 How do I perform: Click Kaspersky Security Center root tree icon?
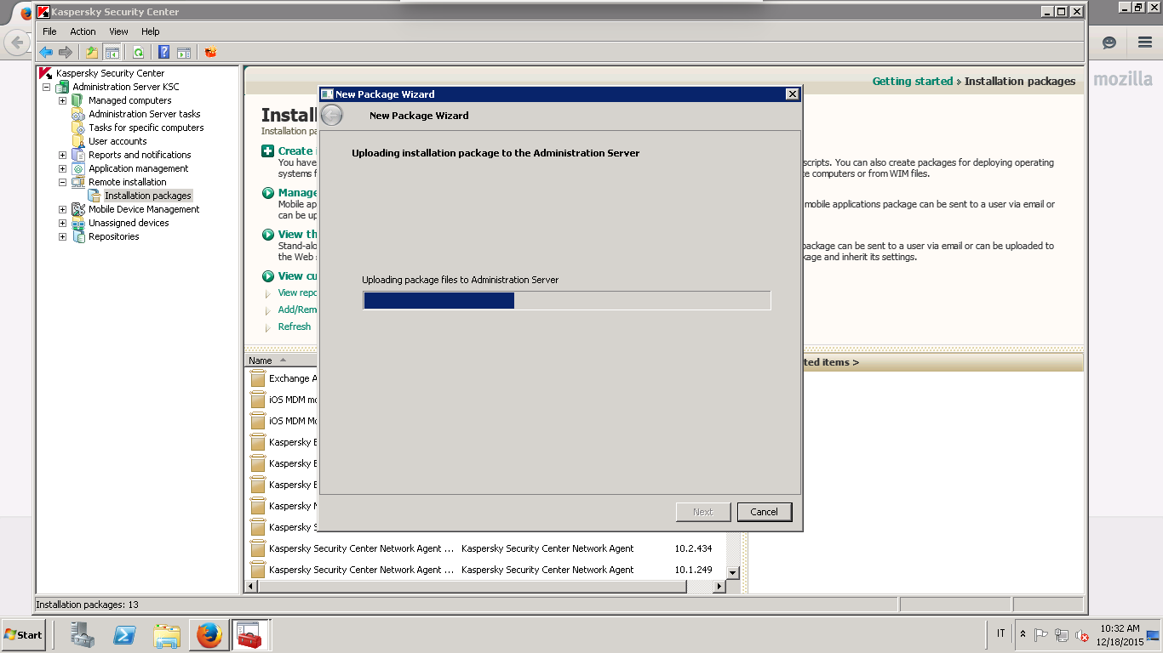[x=46, y=73]
